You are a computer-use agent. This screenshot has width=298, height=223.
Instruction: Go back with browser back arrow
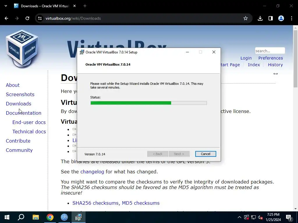(6, 18)
